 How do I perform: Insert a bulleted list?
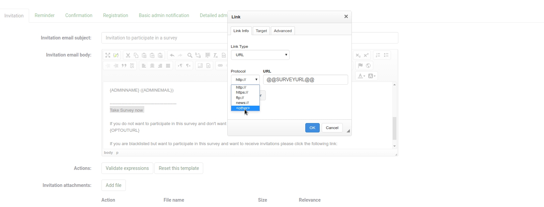386,56
